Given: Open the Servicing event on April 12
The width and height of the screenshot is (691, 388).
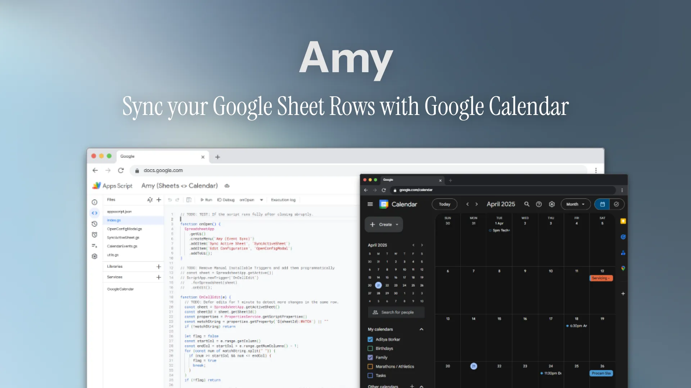Looking at the screenshot, I should pos(601,278).
